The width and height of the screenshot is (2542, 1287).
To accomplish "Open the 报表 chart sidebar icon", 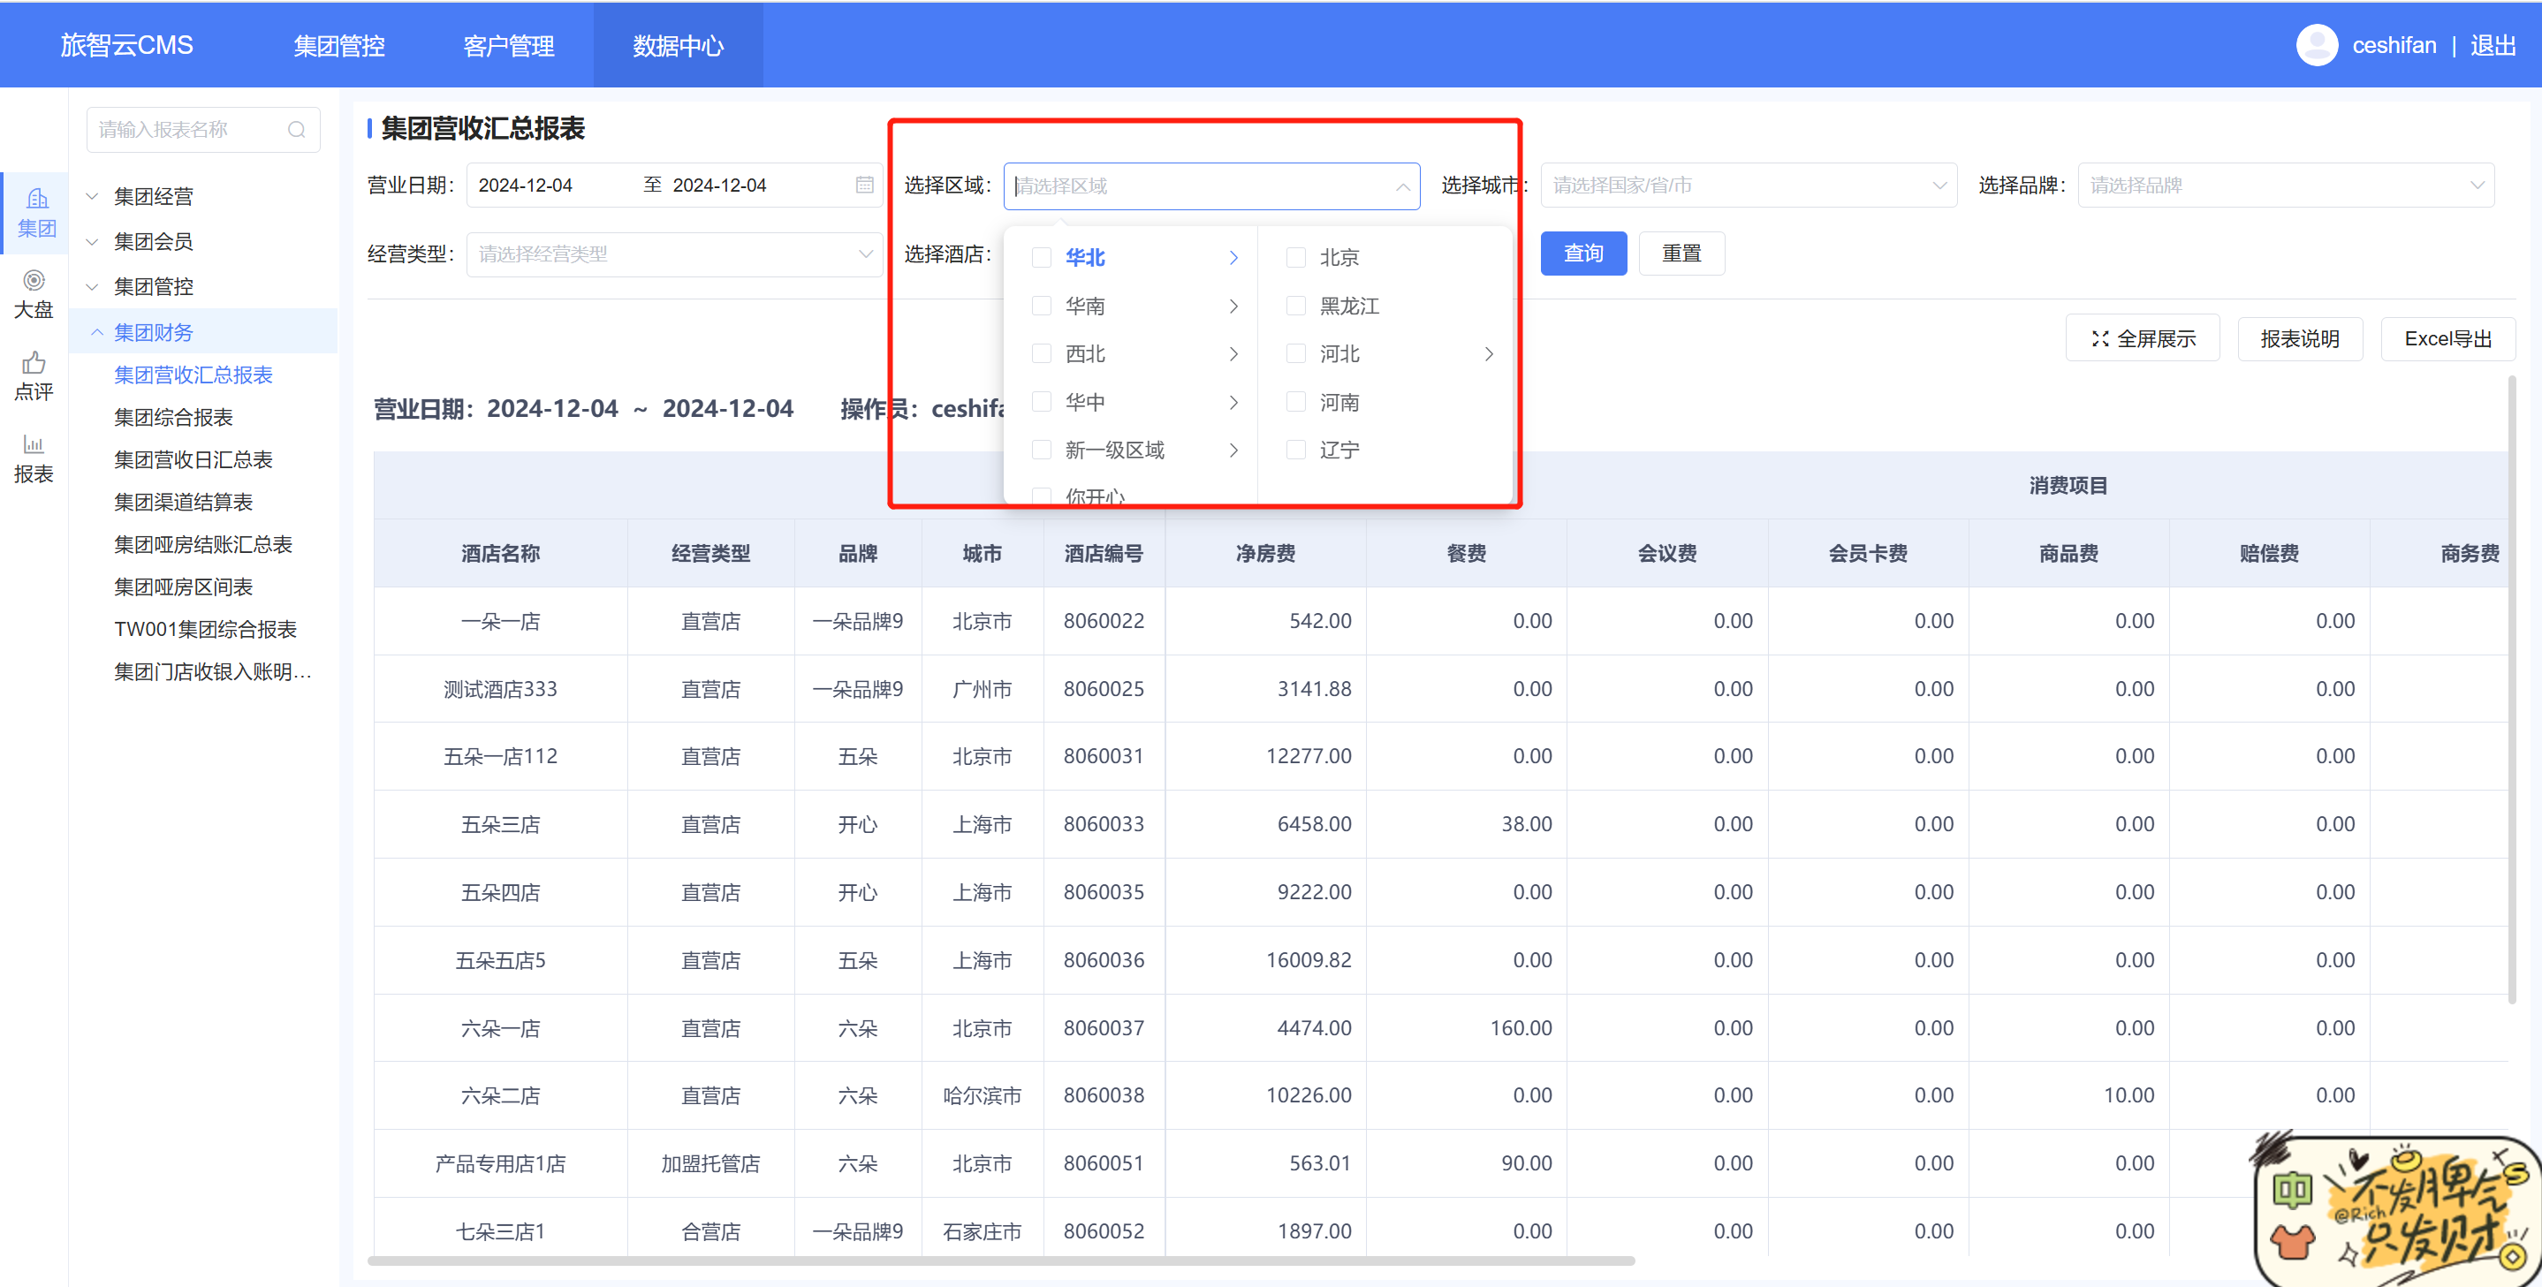I will click(x=34, y=458).
